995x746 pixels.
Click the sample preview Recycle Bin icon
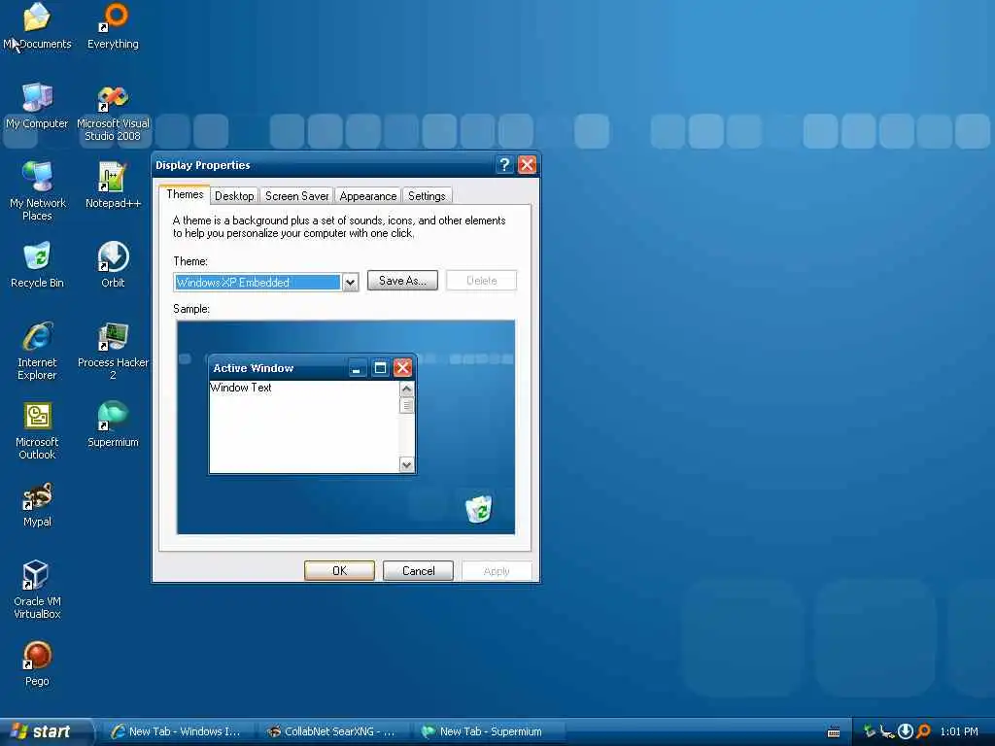tap(478, 508)
